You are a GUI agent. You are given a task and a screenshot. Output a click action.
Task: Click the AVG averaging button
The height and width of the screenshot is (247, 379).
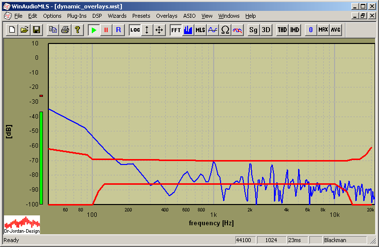pyautogui.click(x=336, y=30)
